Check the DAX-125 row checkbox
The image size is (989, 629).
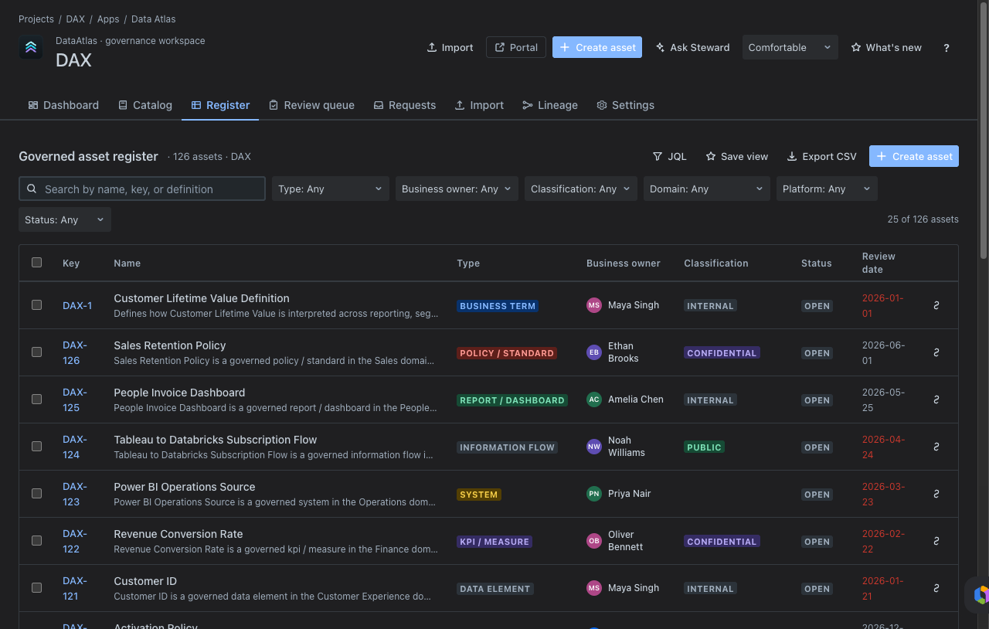pyautogui.click(x=36, y=399)
